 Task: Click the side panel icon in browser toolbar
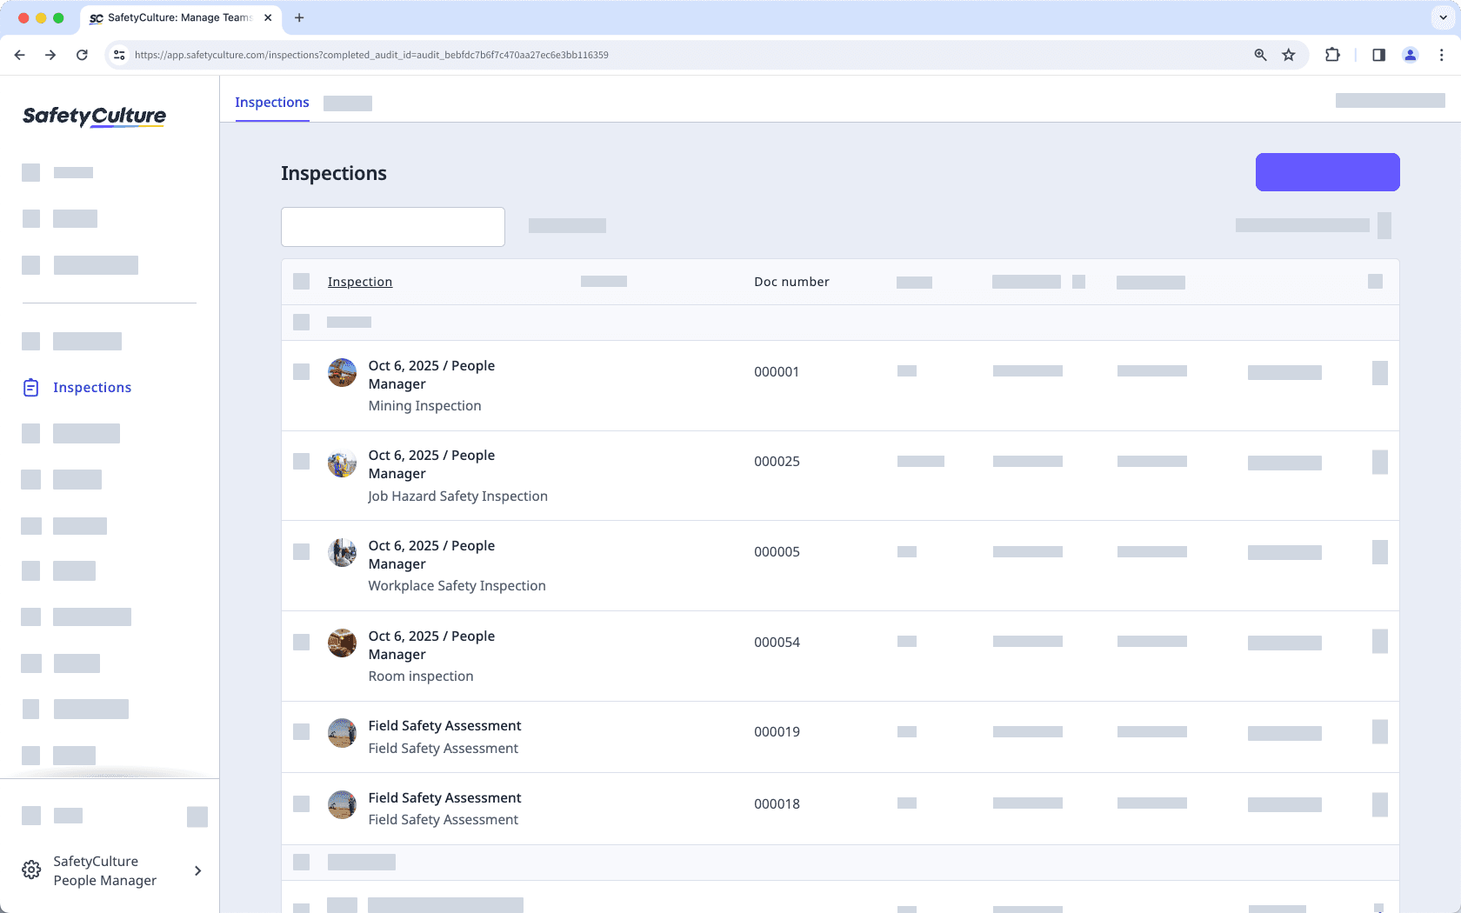pos(1378,54)
